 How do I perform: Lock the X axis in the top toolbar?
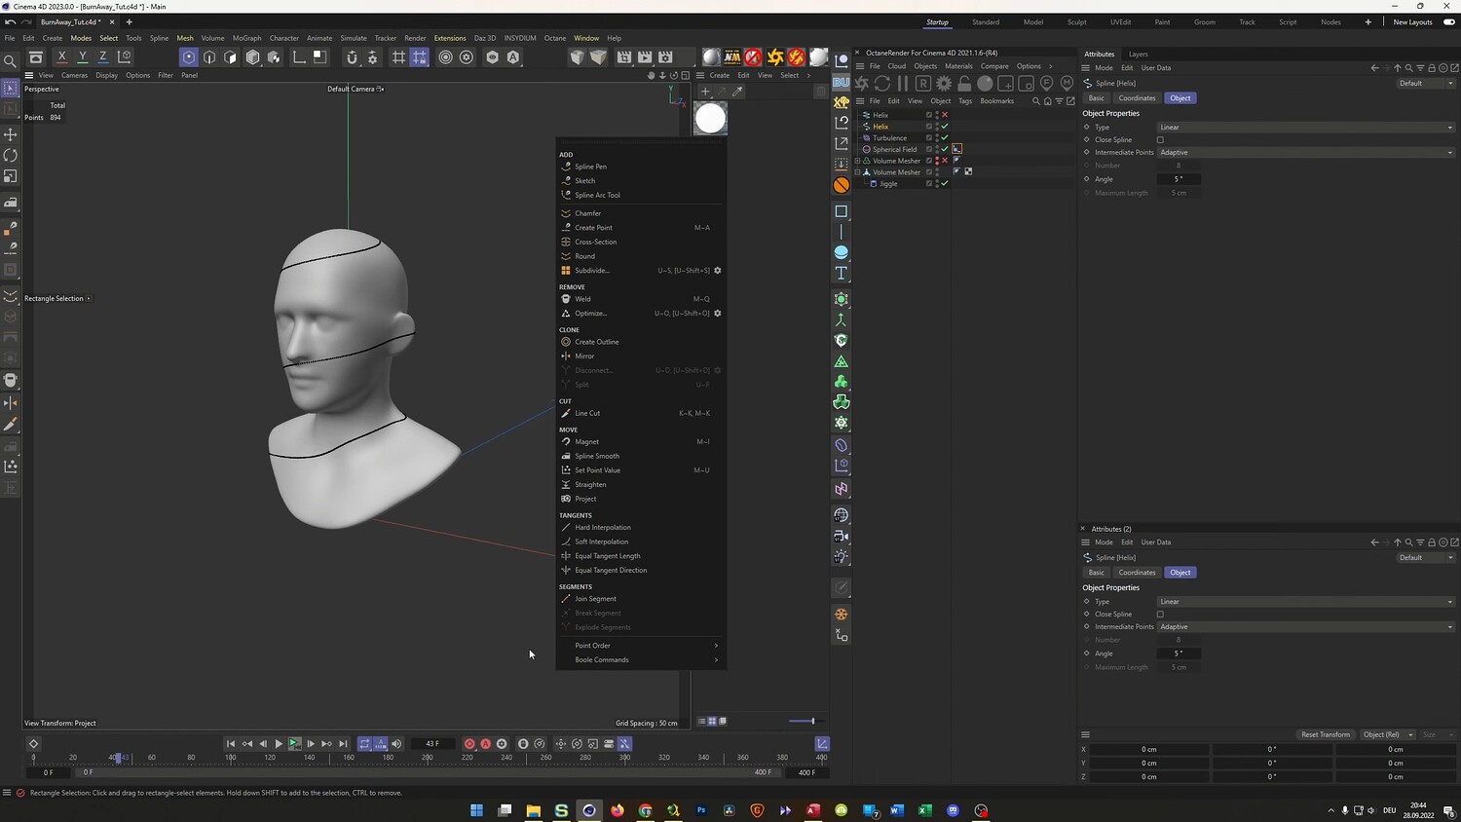click(x=62, y=57)
